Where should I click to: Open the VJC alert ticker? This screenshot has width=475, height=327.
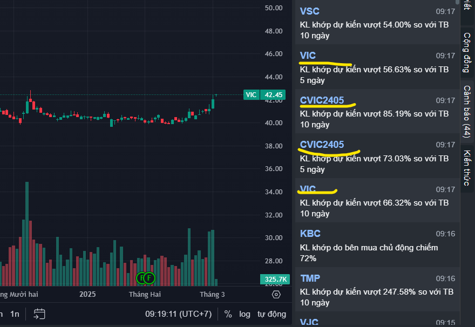(x=309, y=322)
